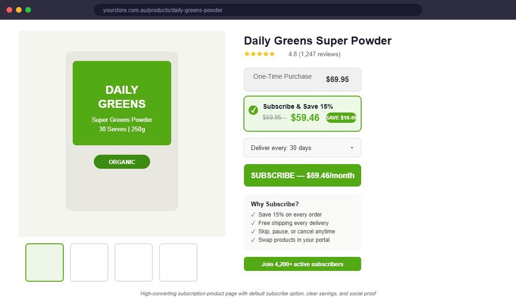Click the checkmark beside Save 15% perk
This screenshot has width=516, height=300.
coord(253,214)
